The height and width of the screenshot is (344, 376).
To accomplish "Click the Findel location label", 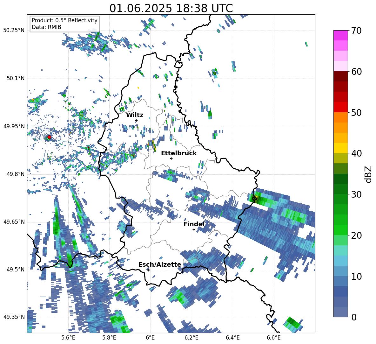I will point(194,224).
